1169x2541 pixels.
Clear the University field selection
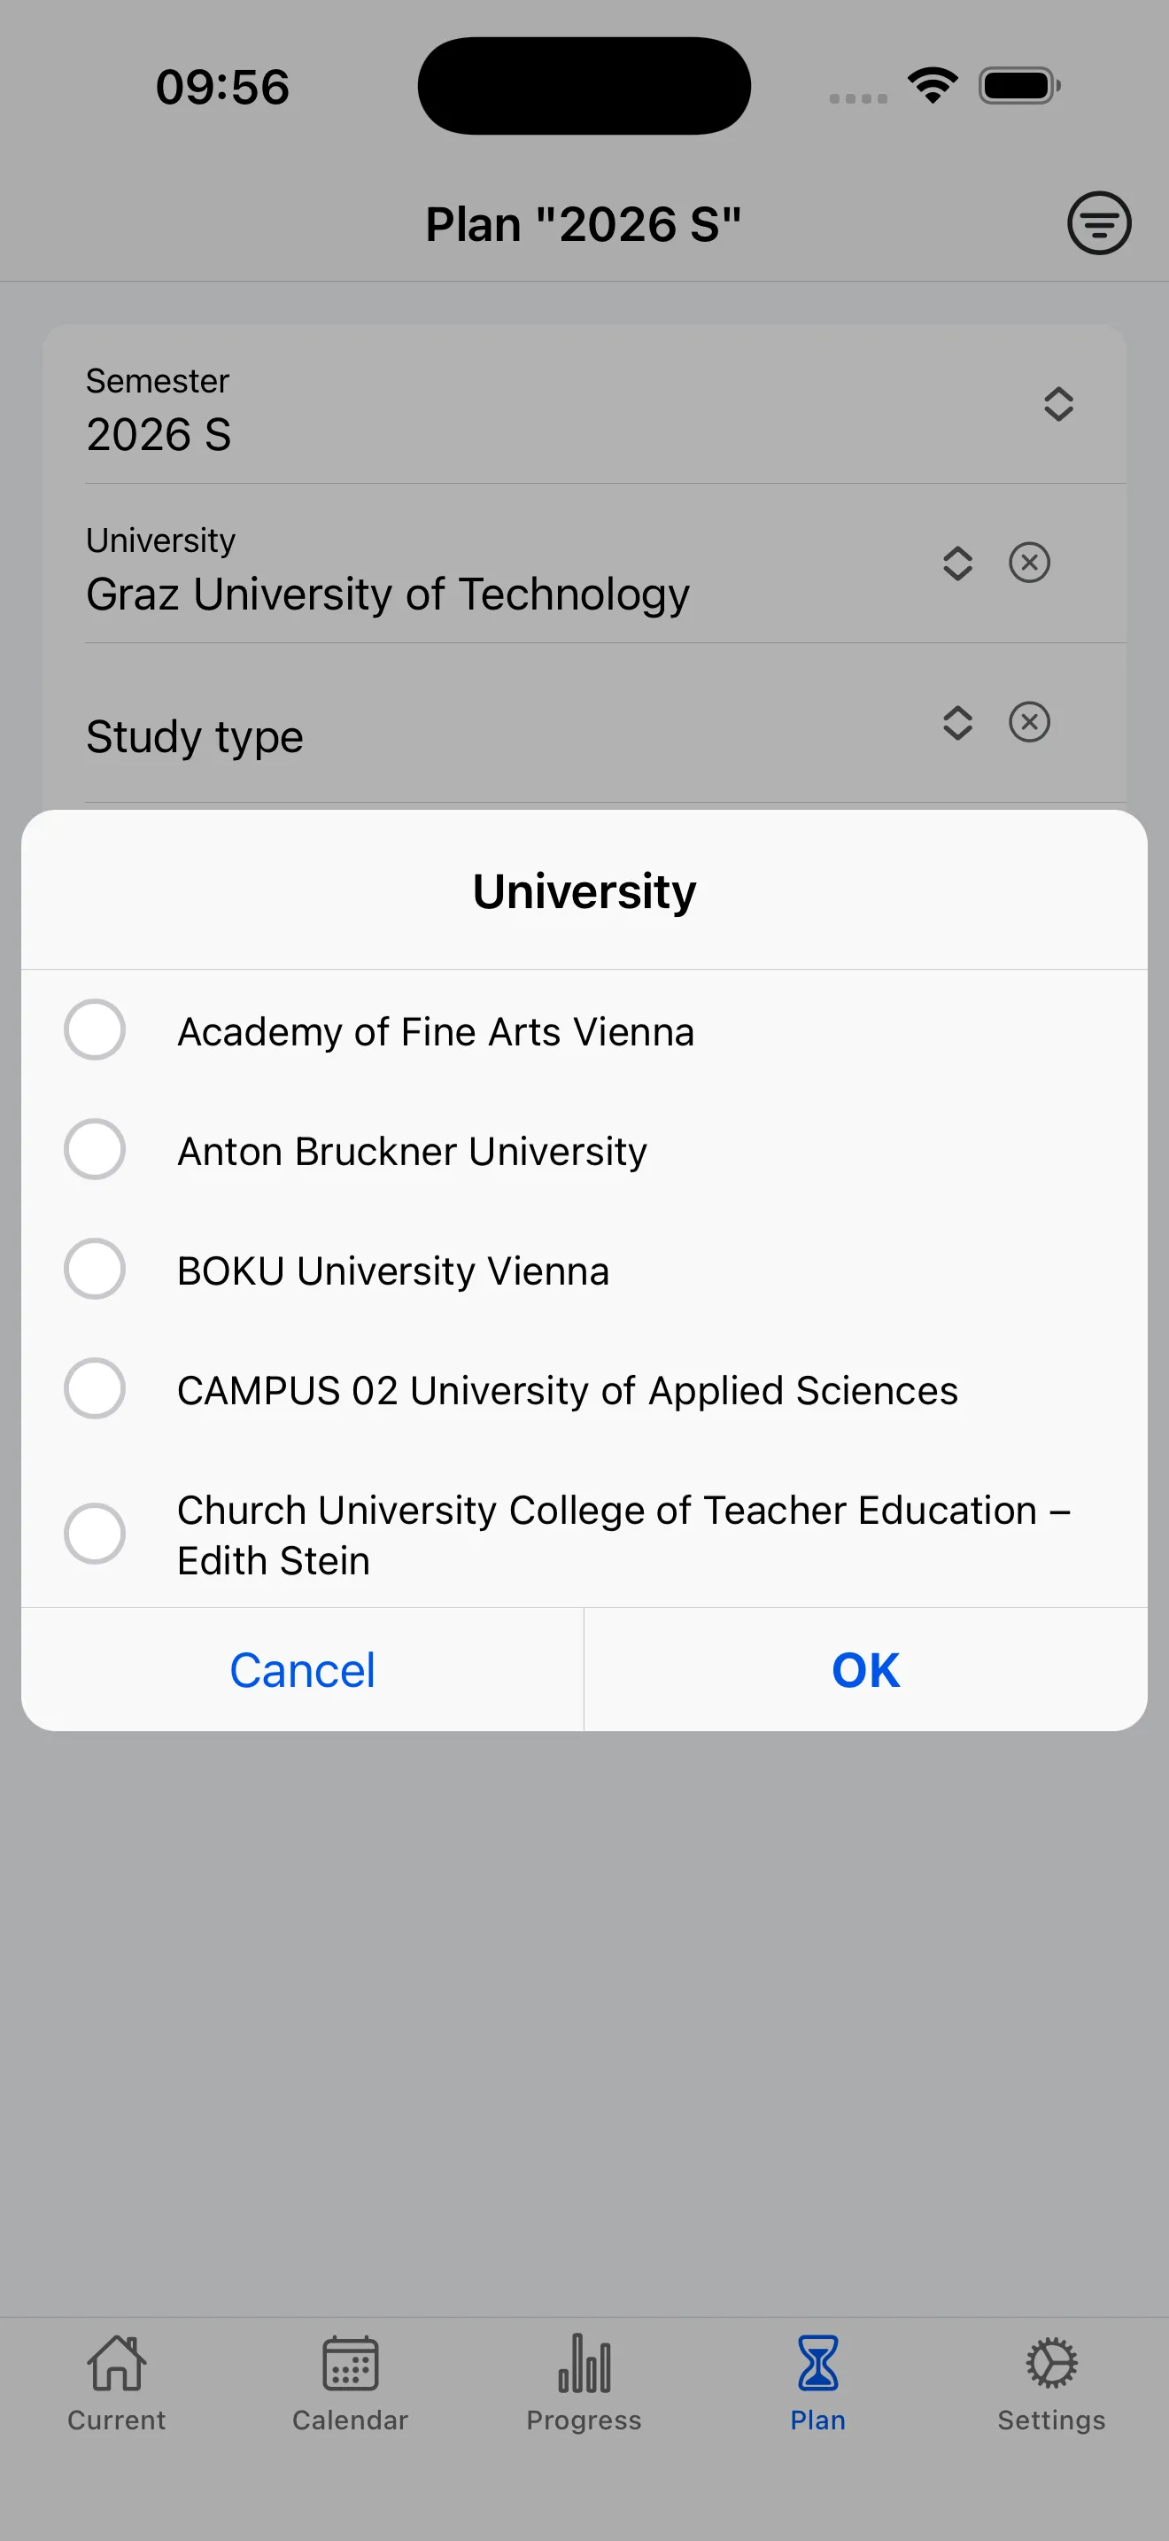(x=1029, y=563)
